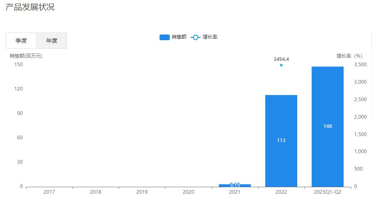Screen dimensions: 372x201
Task: Click the 3,500 right axis value
Action: (360, 65)
